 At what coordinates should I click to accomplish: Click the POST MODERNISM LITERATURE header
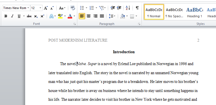point(78,40)
